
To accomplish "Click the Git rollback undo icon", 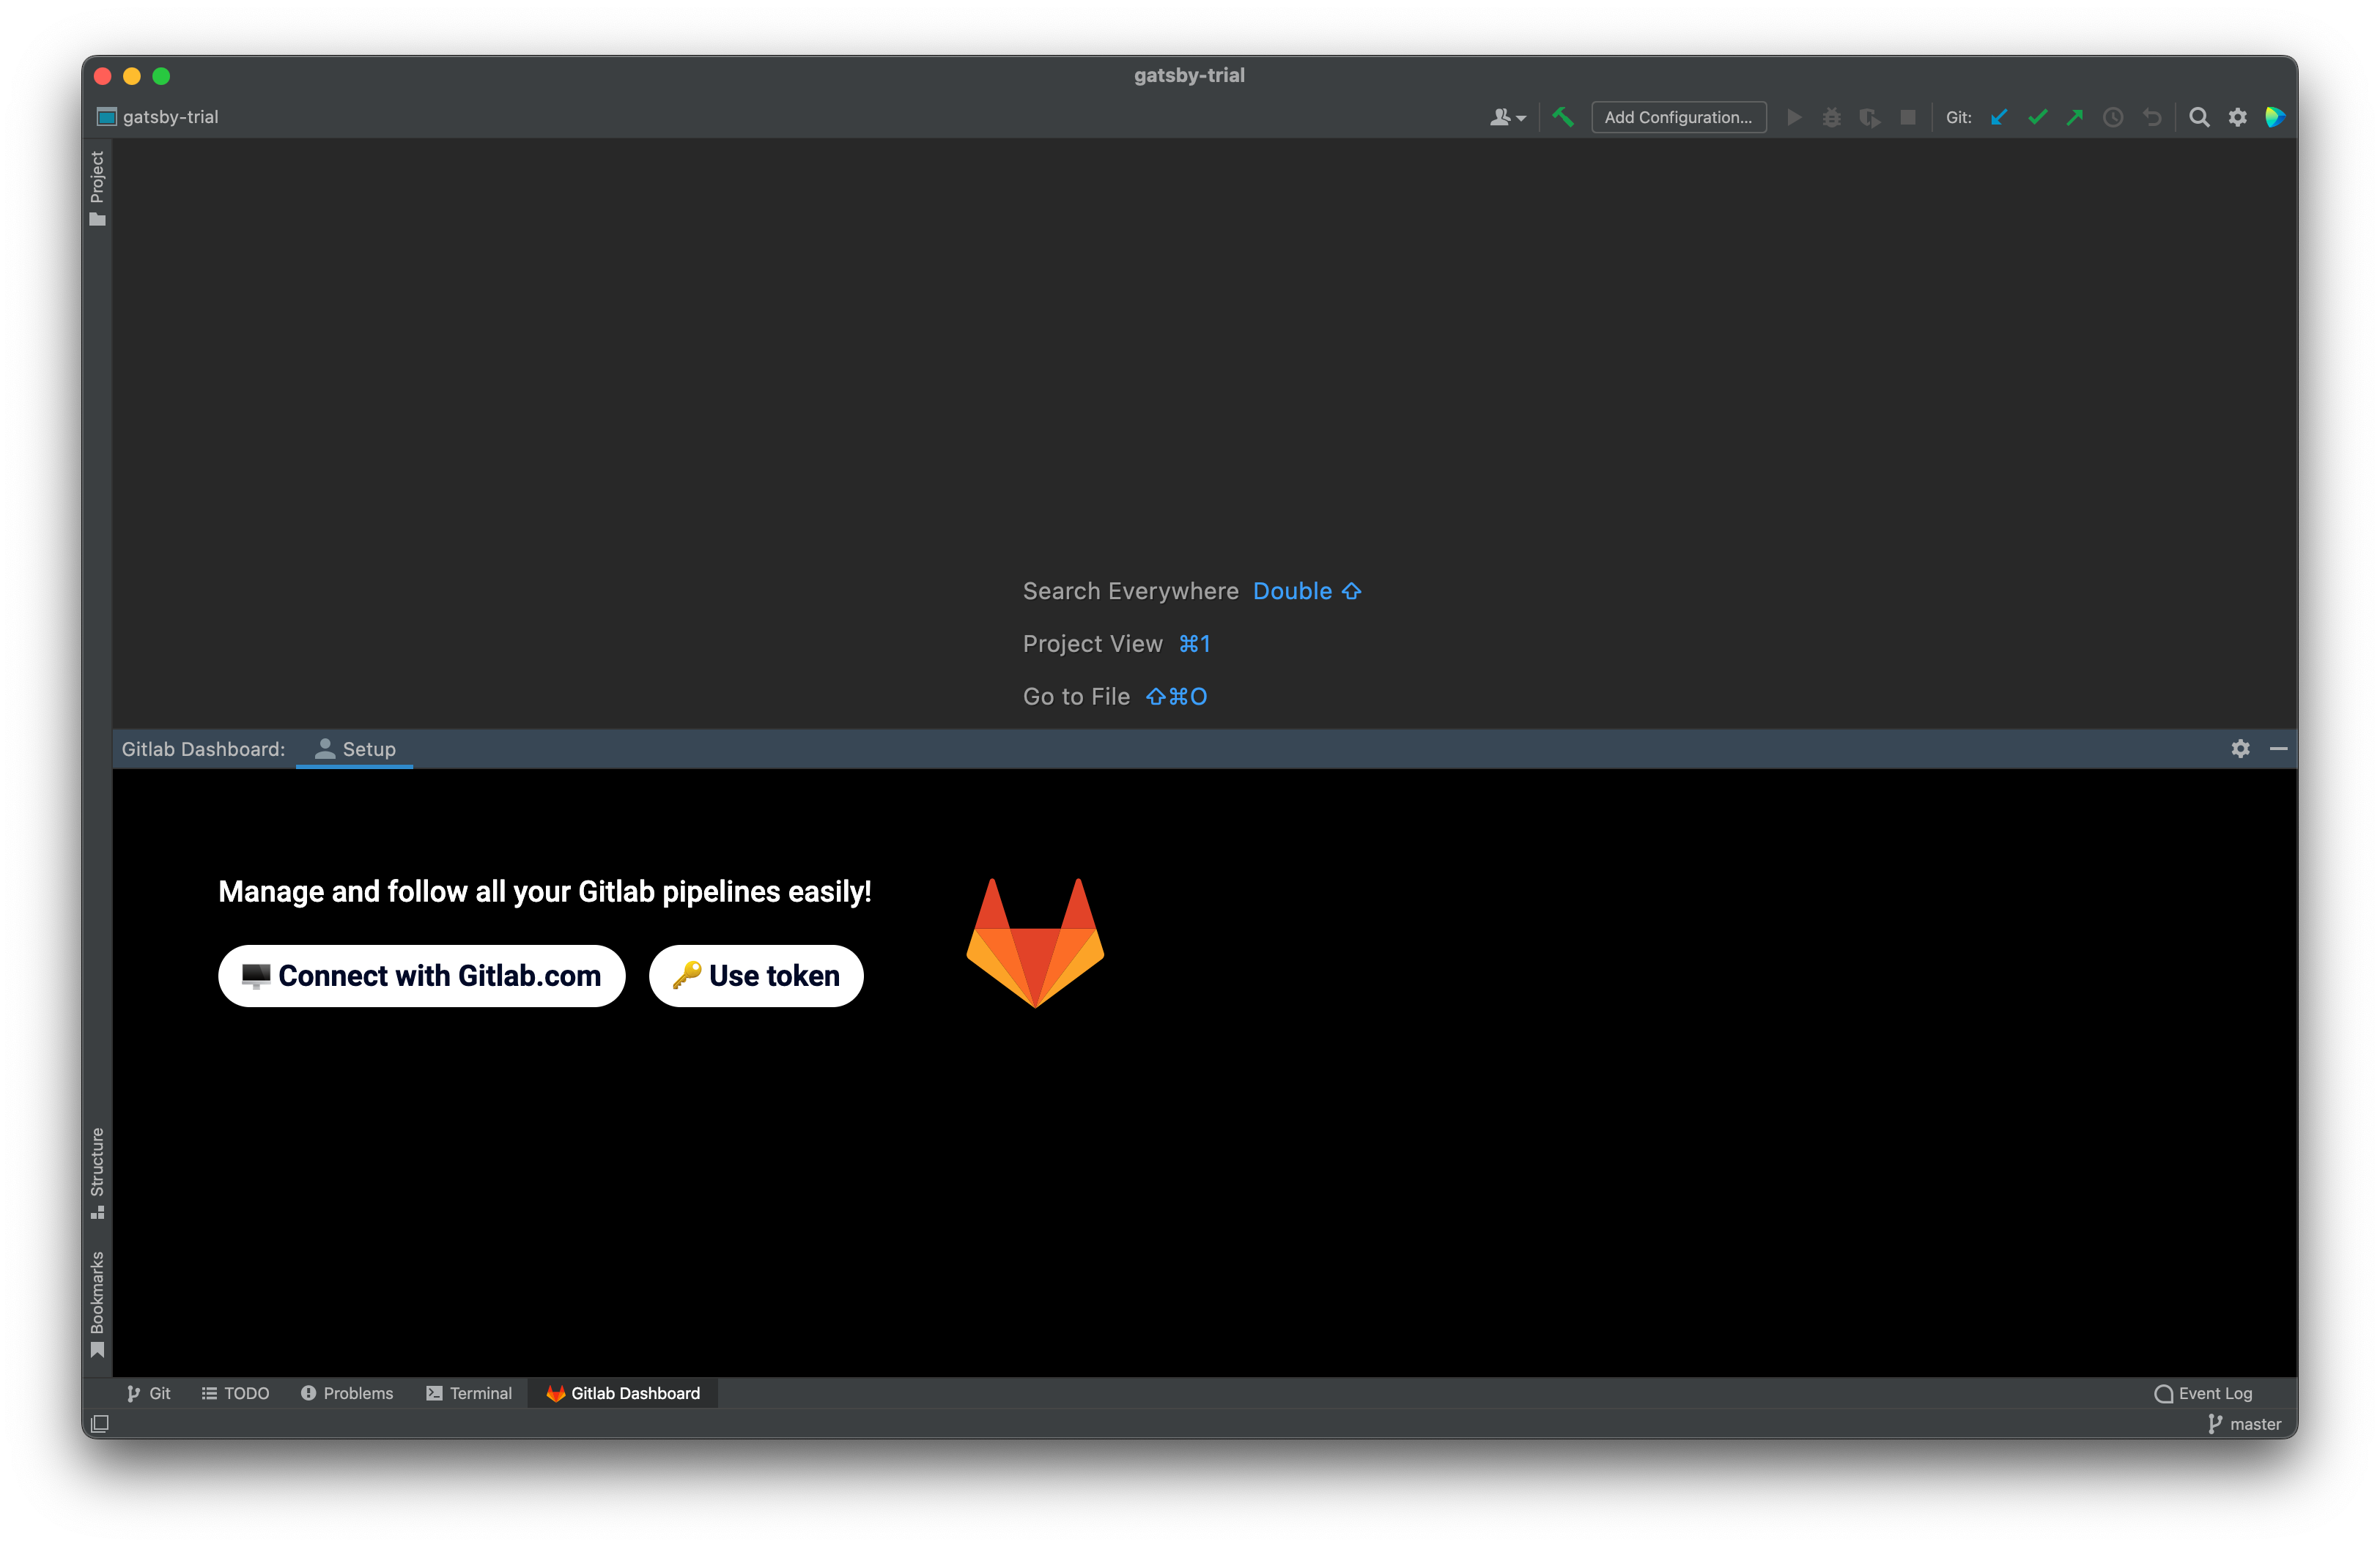I will click(2152, 118).
